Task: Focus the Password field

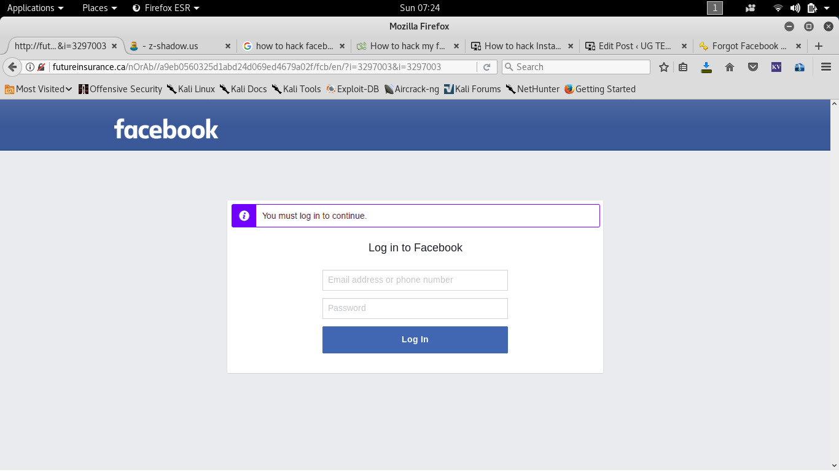Action: [x=415, y=309]
